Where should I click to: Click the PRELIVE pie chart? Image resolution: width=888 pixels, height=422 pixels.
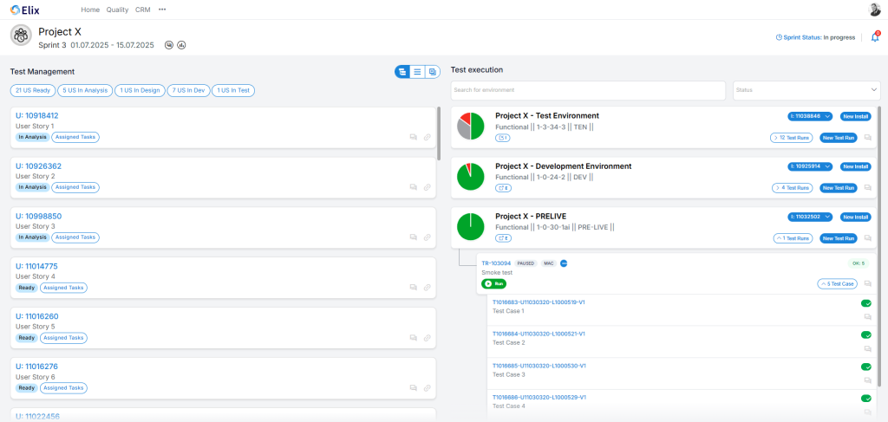pyautogui.click(x=470, y=227)
